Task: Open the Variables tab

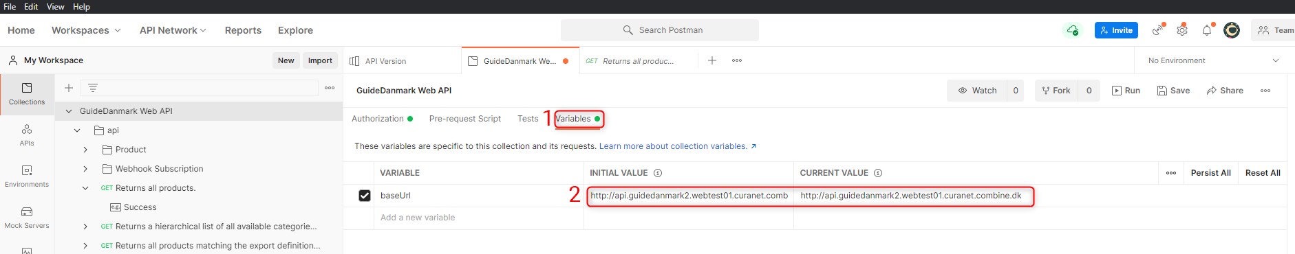Action: coord(578,119)
